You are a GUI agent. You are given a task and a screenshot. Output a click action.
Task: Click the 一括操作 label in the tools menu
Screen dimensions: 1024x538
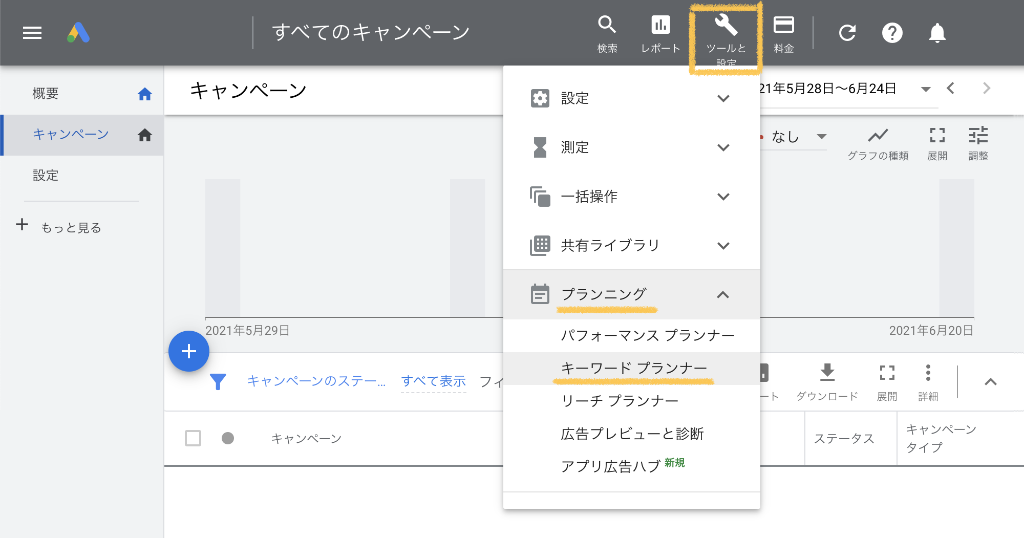[589, 197]
